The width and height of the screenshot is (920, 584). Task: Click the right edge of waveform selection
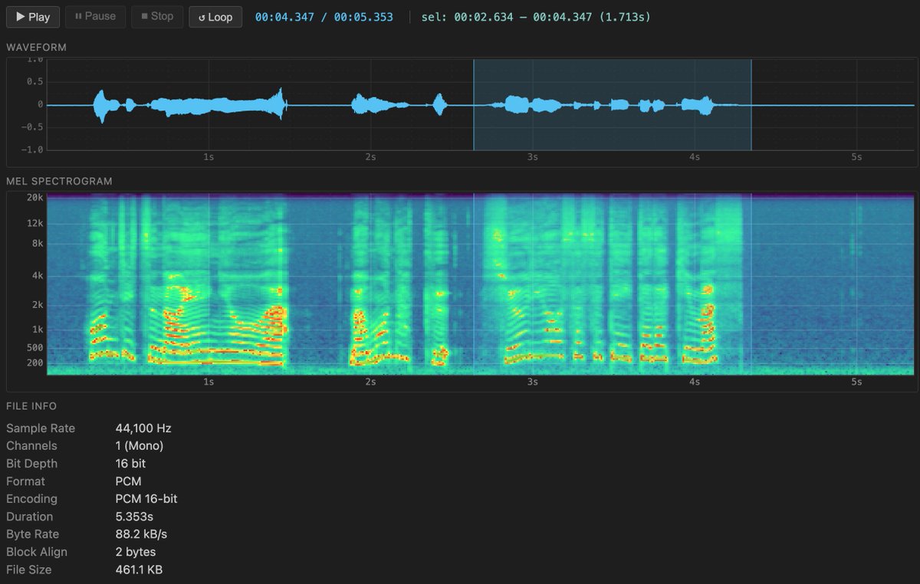tap(751, 104)
